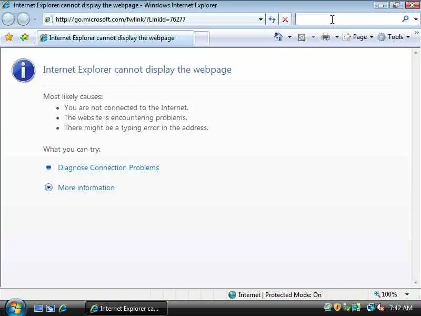This screenshot has height=316, width=421.
Task: Click inside the Live Search box
Action: tap(348, 19)
